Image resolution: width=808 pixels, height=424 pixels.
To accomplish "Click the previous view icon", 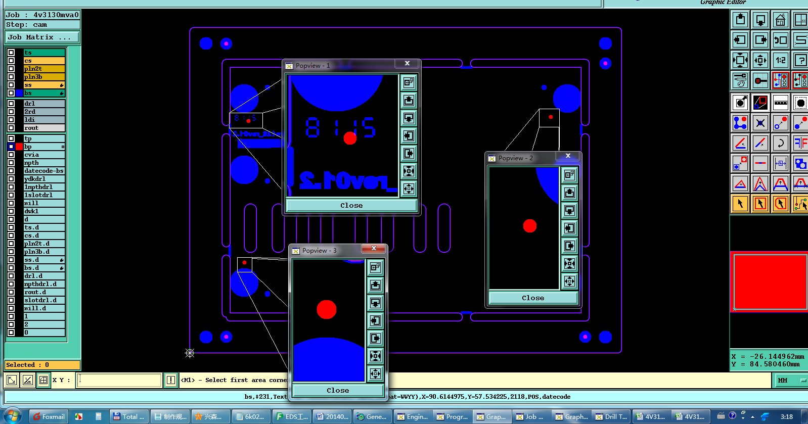I will point(781,40).
